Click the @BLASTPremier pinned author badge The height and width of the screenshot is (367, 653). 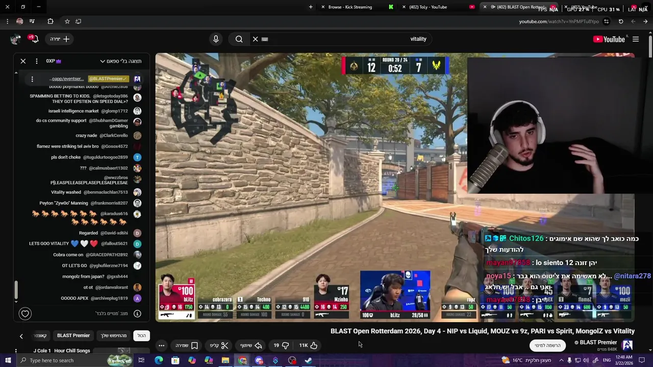pos(108,79)
